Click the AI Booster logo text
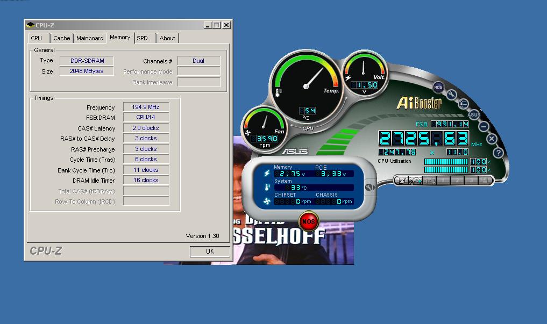This screenshot has width=547, height=324. pyautogui.click(x=419, y=103)
